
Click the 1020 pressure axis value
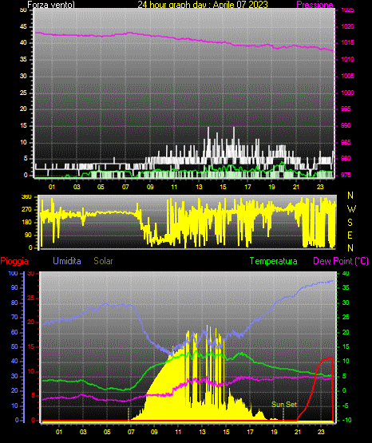pyautogui.click(x=347, y=26)
